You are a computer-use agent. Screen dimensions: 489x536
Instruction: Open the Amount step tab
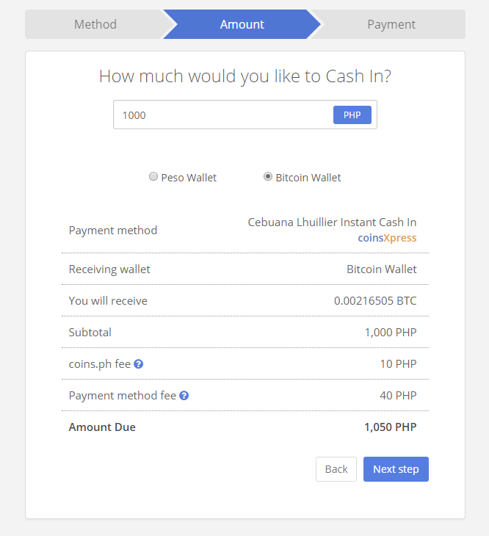click(242, 24)
